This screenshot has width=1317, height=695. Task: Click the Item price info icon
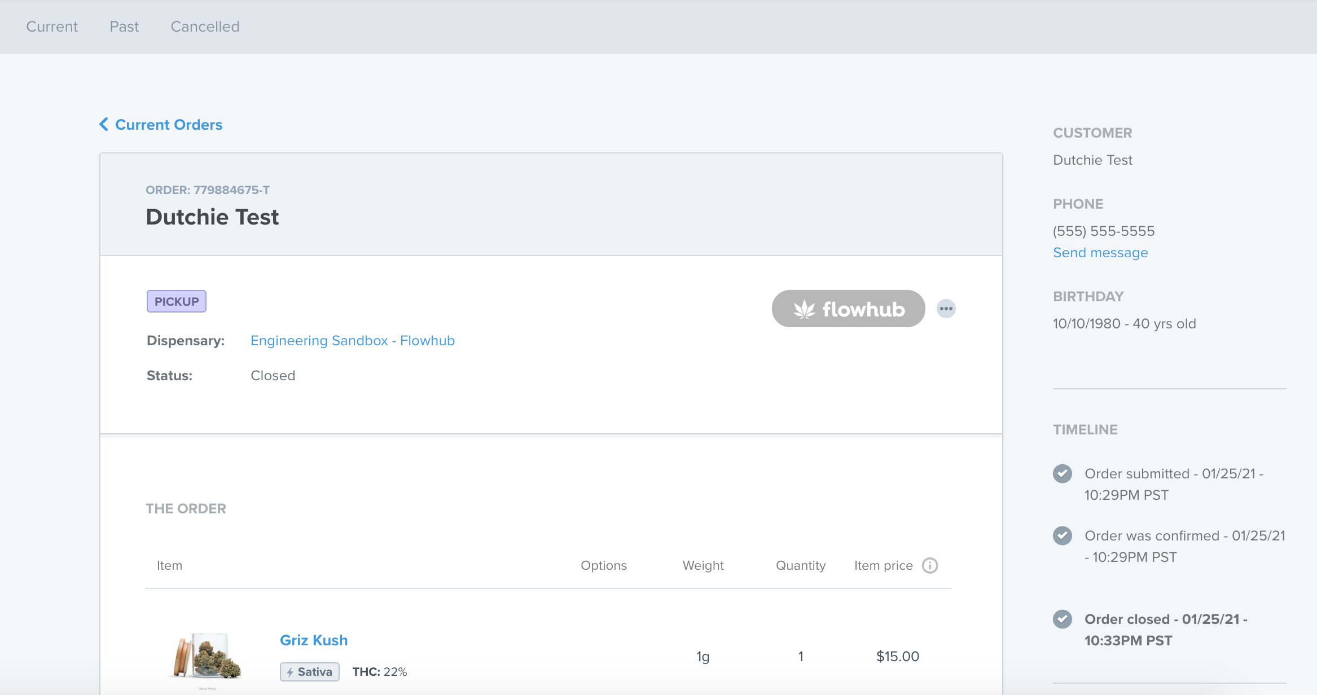[930, 565]
